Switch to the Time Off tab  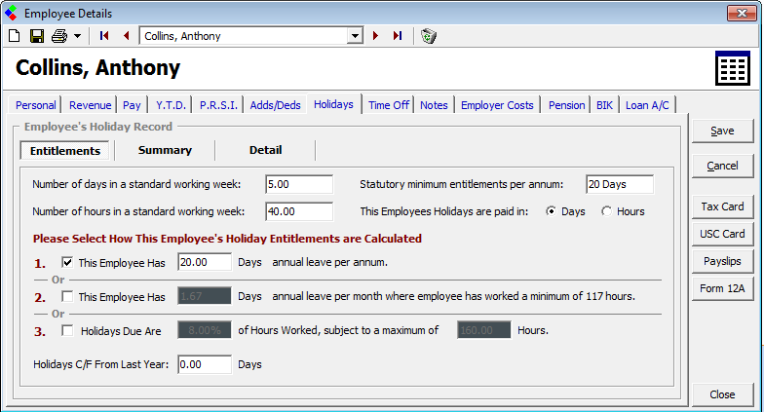[389, 105]
